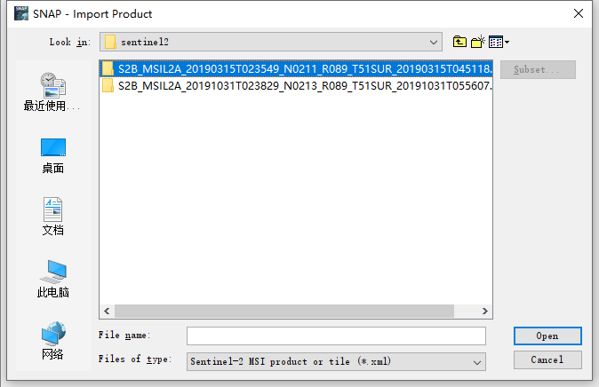The width and height of the screenshot is (599, 387).
Task: Open Recent places (最近使用)
Action: (x=52, y=92)
